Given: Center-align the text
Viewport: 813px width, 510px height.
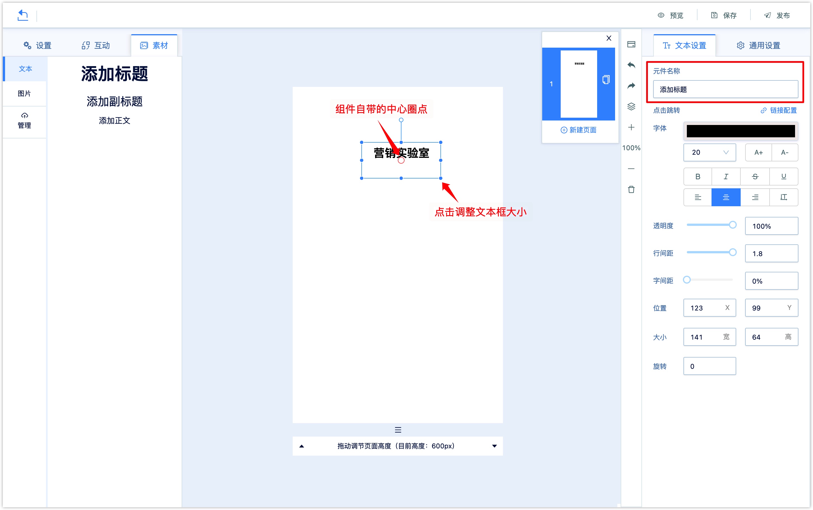Looking at the screenshot, I should (726, 197).
